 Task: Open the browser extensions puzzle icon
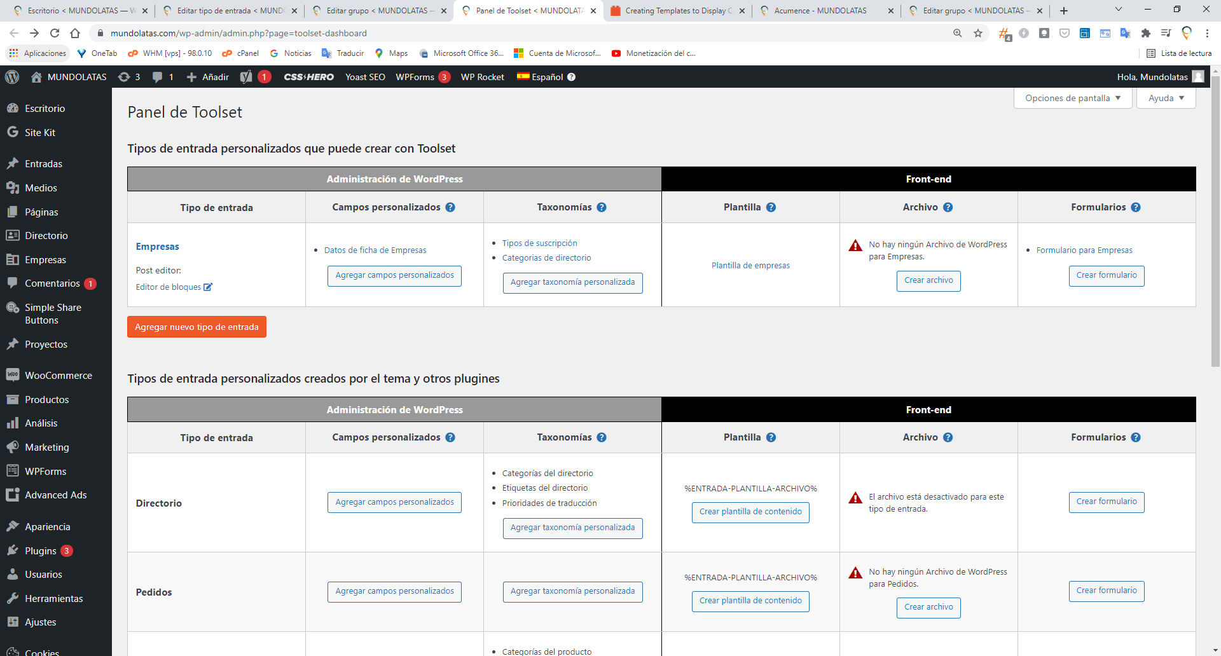(x=1146, y=33)
